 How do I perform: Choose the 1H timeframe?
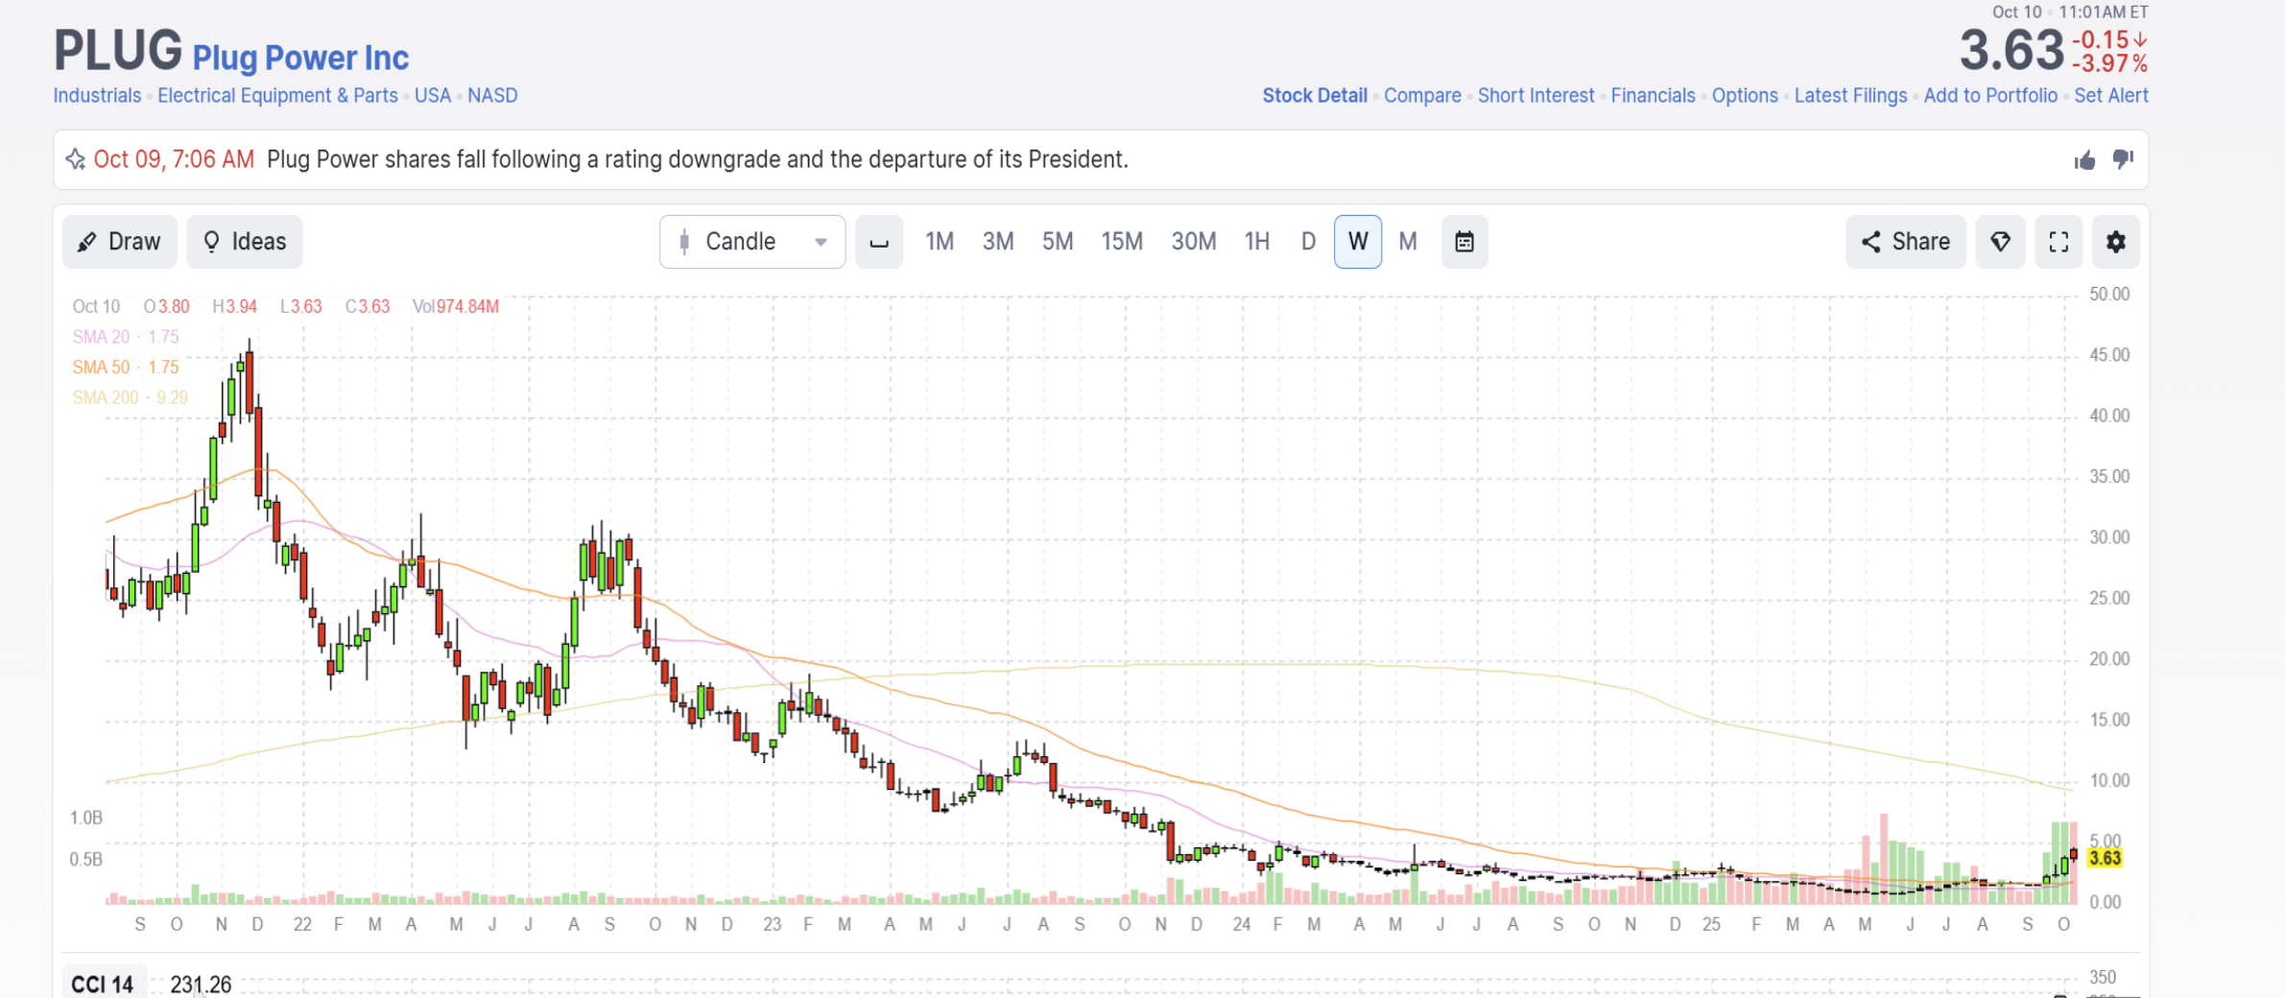pos(1257,242)
